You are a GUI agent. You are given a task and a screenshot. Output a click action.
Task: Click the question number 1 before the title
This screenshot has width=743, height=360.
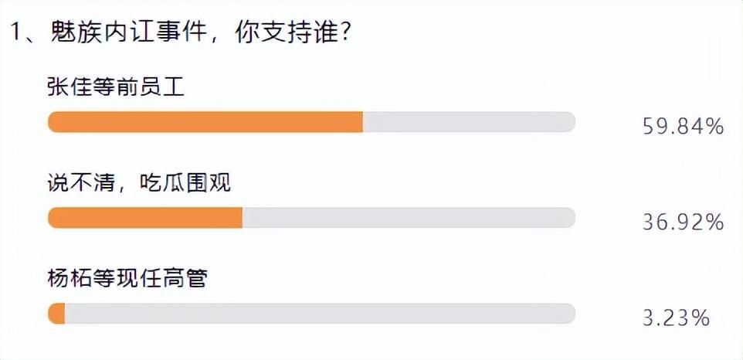tap(15, 34)
